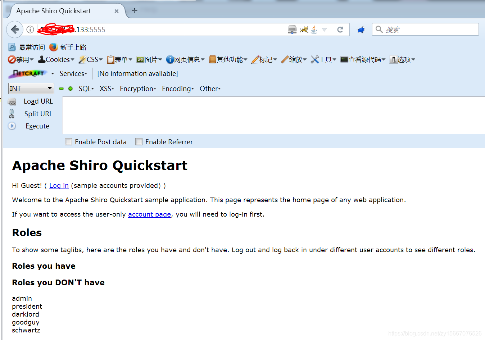Go back with the browser back arrow
The width and height of the screenshot is (485, 340).
[15, 30]
